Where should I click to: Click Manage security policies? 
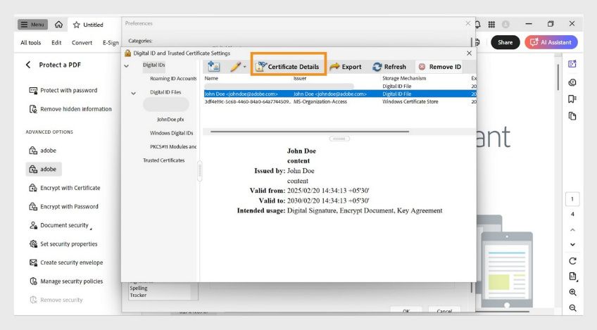(66, 281)
